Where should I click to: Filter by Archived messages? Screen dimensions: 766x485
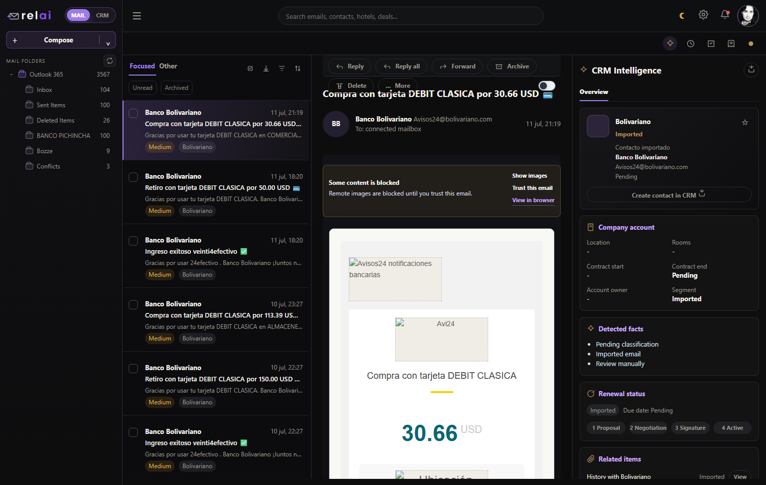point(177,88)
